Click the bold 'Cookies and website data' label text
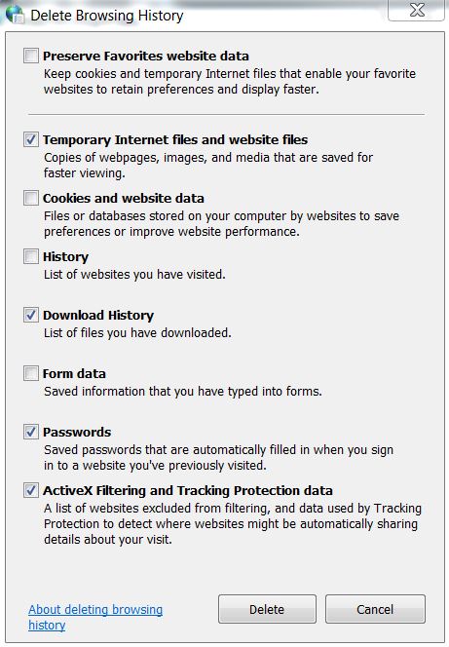The width and height of the screenshot is (449, 647). tap(124, 199)
